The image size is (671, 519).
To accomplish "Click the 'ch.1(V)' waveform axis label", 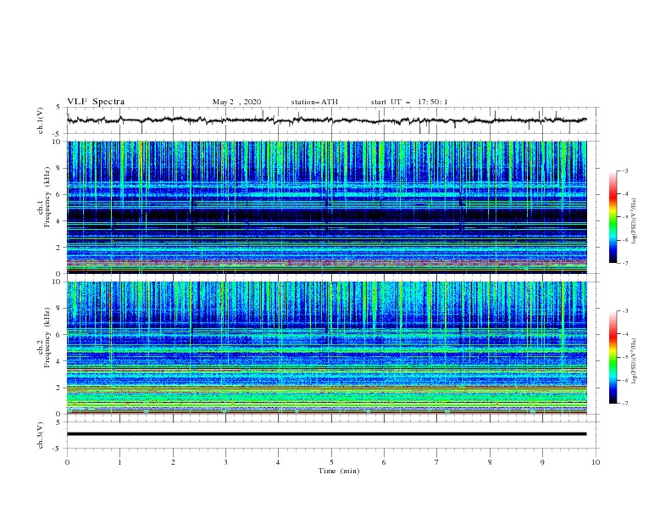I will click(40, 120).
